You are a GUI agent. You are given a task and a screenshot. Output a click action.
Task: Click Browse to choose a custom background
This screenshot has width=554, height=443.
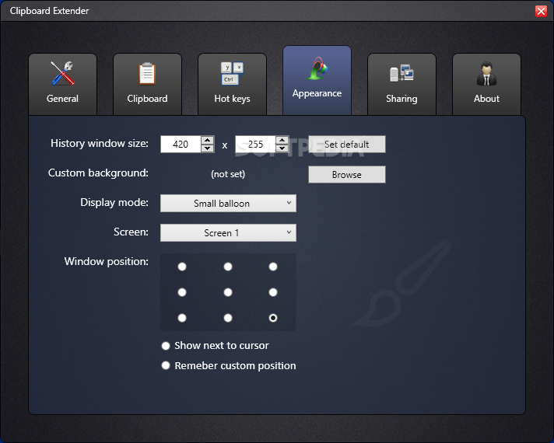pos(347,174)
